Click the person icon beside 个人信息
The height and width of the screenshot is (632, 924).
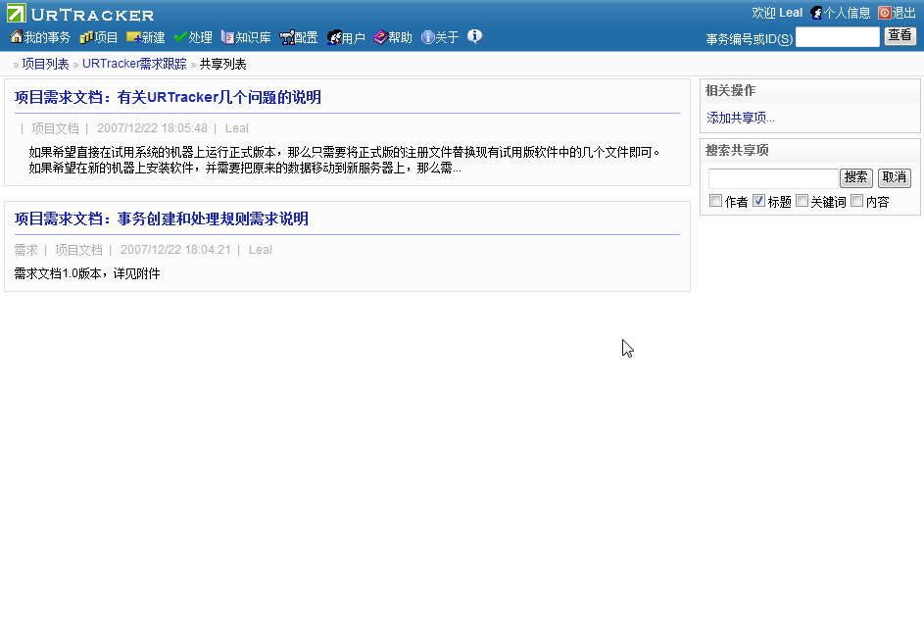tap(816, 13)
